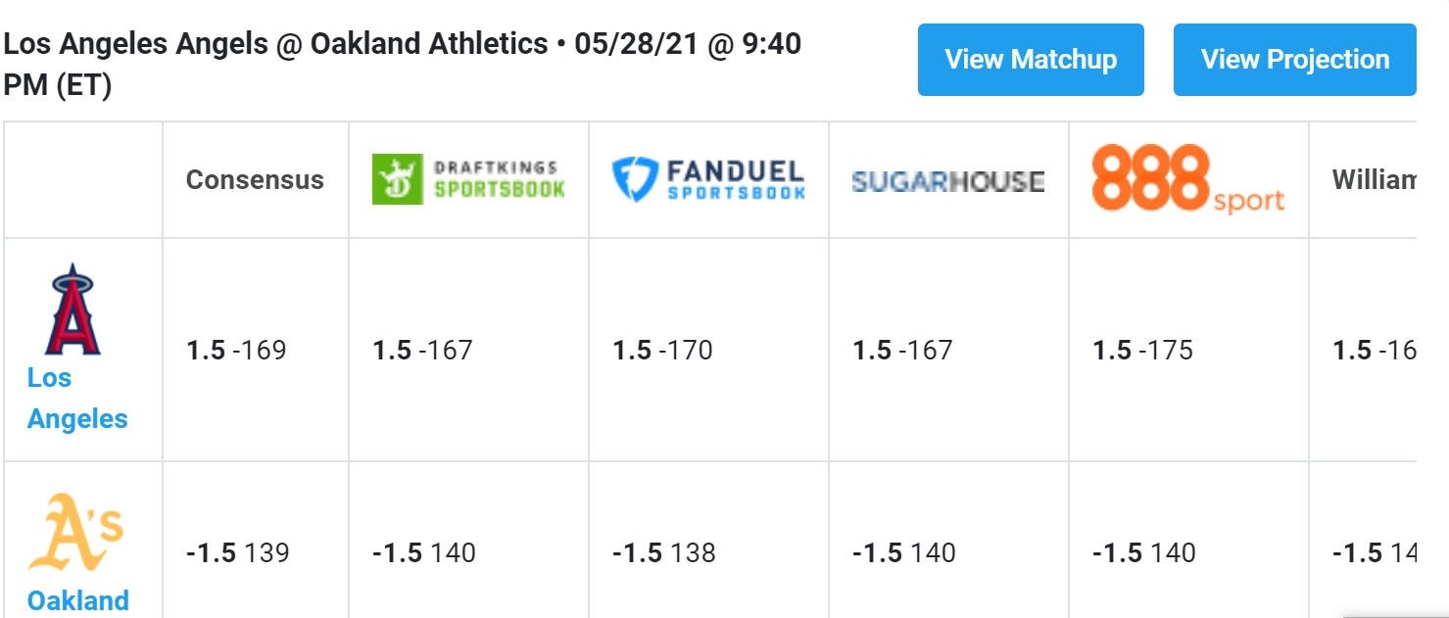Select SugarHouse Athletics -1.5 140 odds
This screenshot has width=1449, height=618.
(904, 553)
